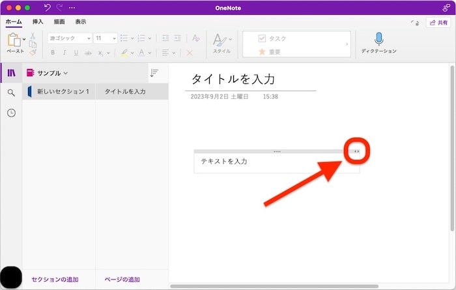Click the increase indent icon
The image size is (456, 290).
(177, 38)
